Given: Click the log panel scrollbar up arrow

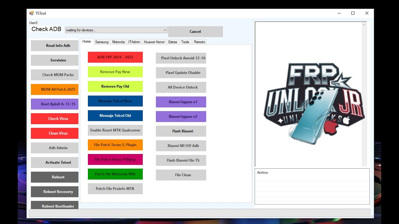Looking at the screenshot, I should [364, 25].
